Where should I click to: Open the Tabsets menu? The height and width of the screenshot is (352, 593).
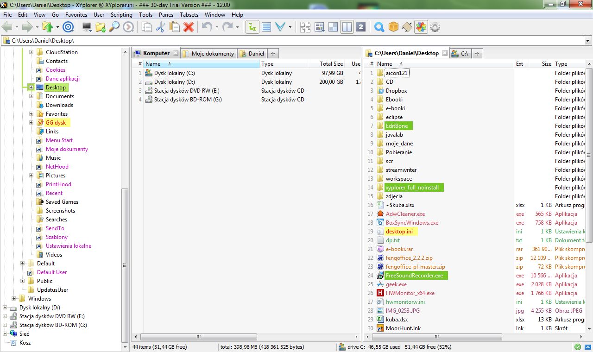(x=189, y=15)
